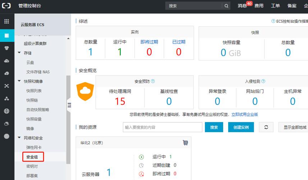Click the cross-shaped X icon in sidebar
Viewport: 308px width, 180px height.
(x=7, y=86)
